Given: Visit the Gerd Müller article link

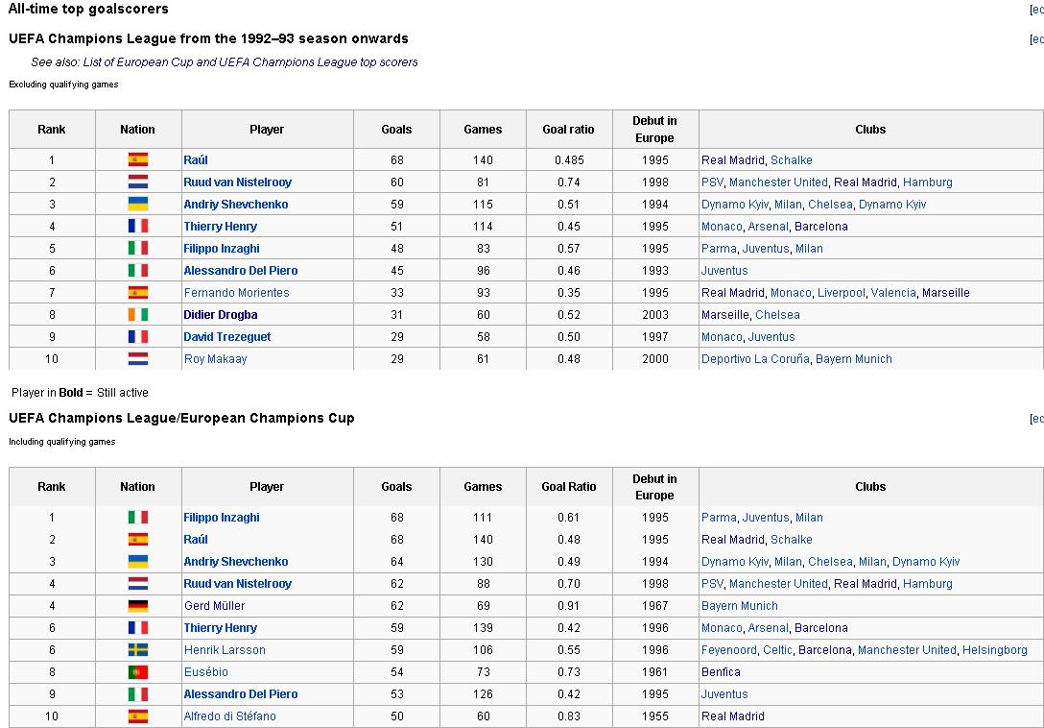Looking at the screenshot, I should click(x=214, y=606).
